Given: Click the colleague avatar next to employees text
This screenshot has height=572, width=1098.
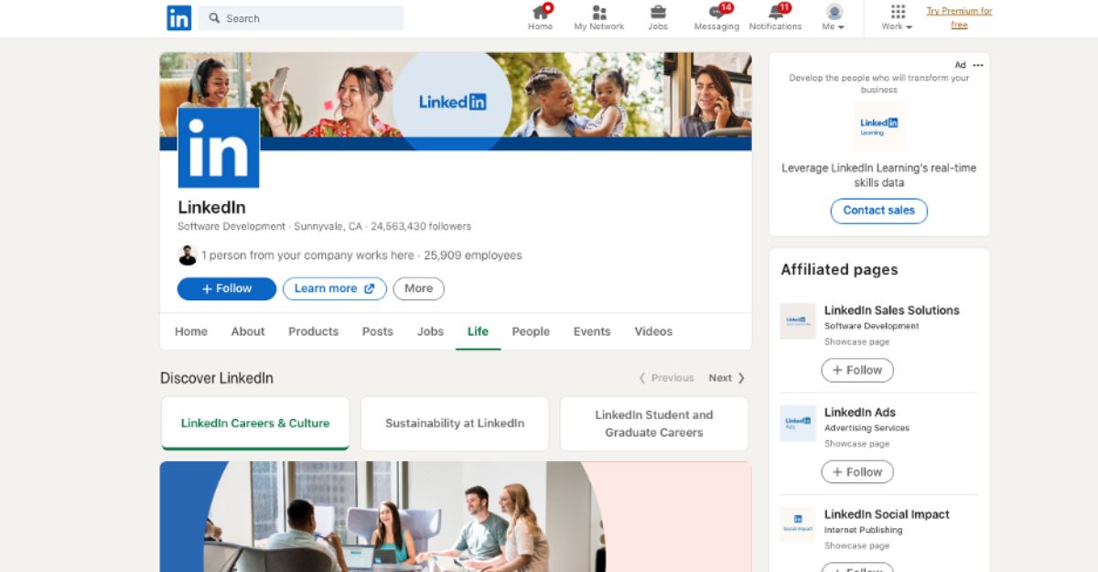Looking at the screenshot, I should [188, 255].
